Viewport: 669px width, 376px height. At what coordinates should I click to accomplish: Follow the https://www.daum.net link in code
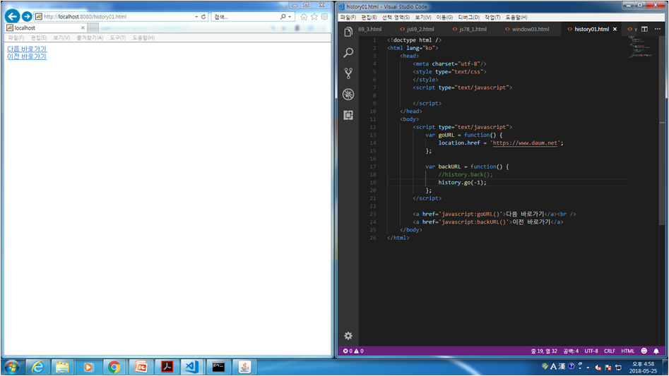pos(525,143)
